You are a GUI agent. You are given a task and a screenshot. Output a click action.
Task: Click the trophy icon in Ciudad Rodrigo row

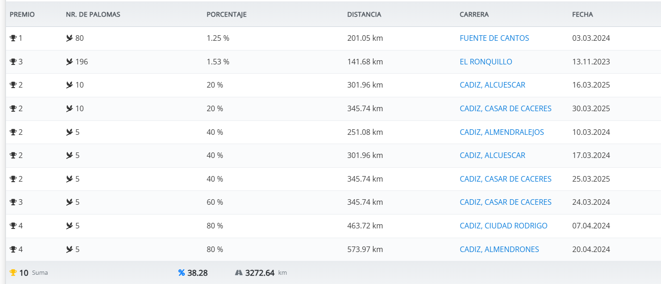(13, 226)
